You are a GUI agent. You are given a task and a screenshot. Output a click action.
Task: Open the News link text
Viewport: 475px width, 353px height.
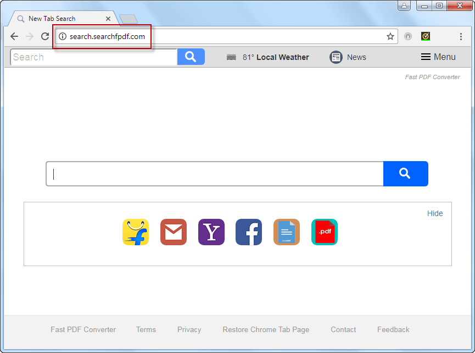(356, 57)
